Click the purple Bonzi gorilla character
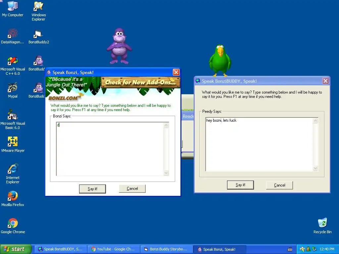 pos(119,46)
